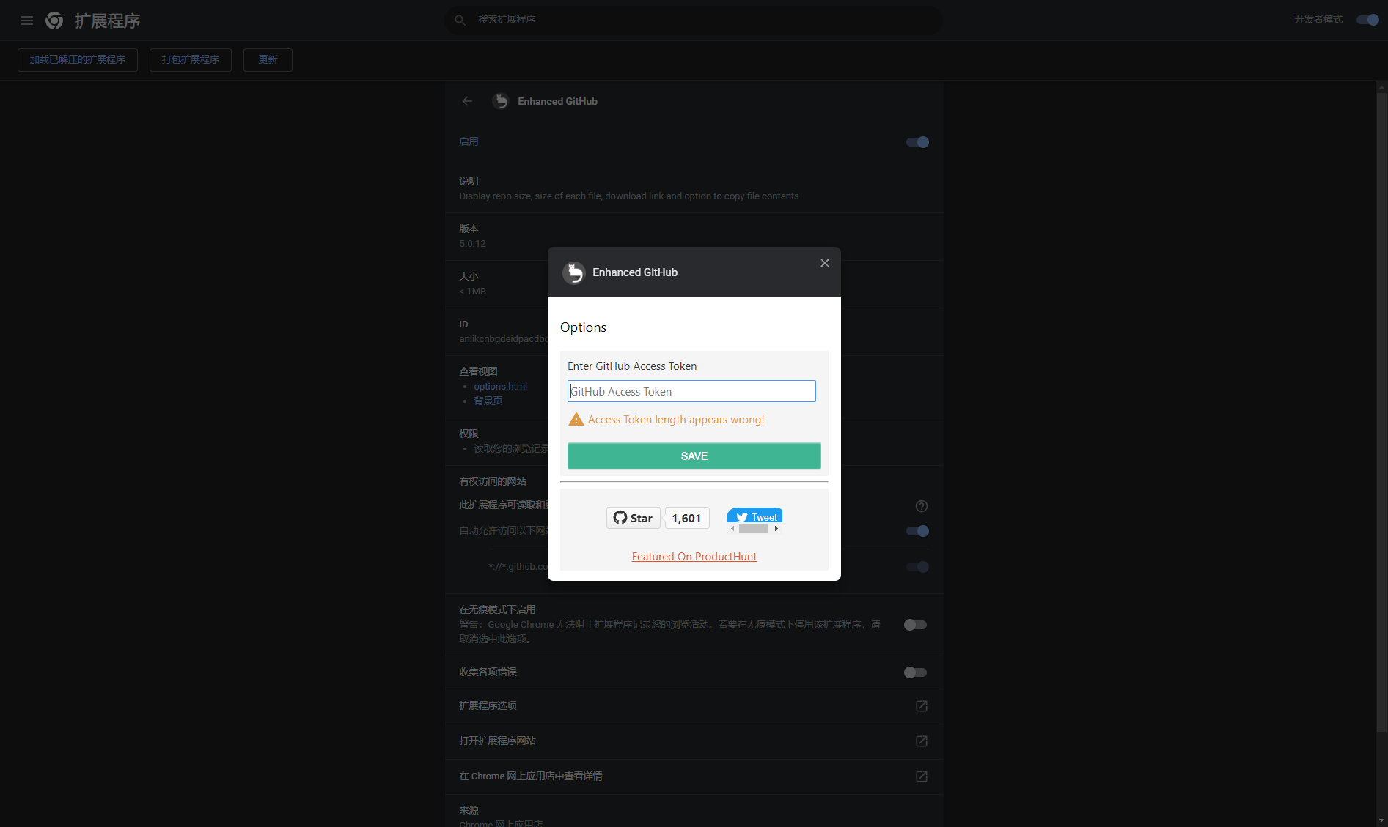This screenshot has height=827, width=1388.
Task: Open 背景页 background page link
Action: pos(488,401)
